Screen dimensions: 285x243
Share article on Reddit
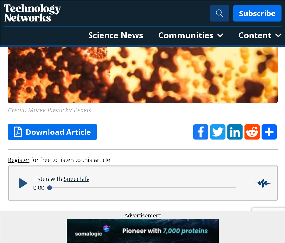(252, 132)
